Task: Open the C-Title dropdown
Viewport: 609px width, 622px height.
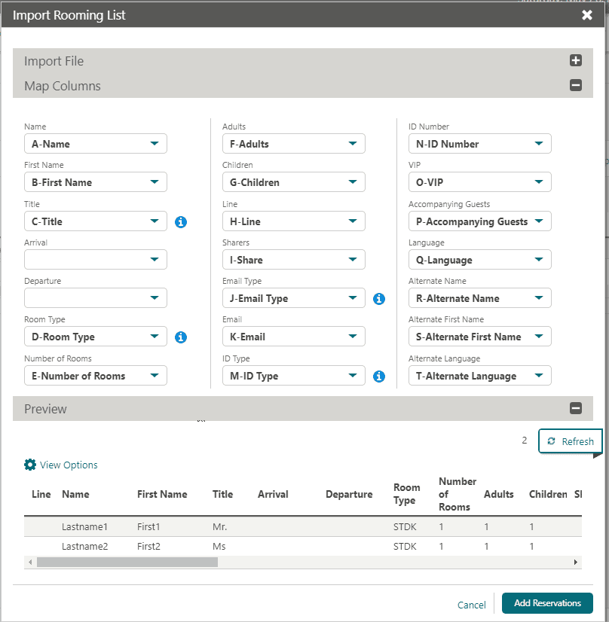Action: [95, 221]
